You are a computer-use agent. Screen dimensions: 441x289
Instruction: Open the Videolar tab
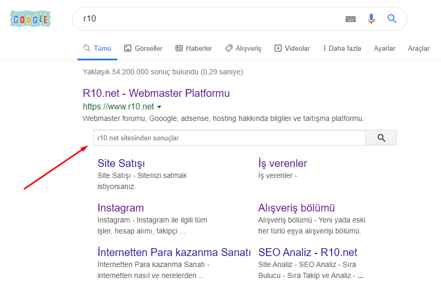292,48
